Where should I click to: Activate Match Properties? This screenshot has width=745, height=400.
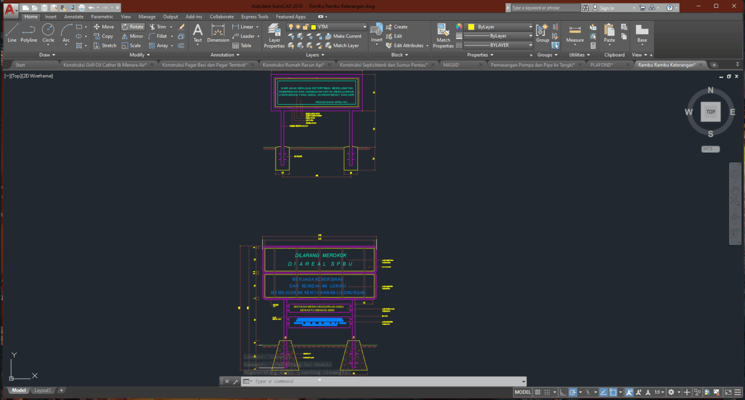[443, 33]
